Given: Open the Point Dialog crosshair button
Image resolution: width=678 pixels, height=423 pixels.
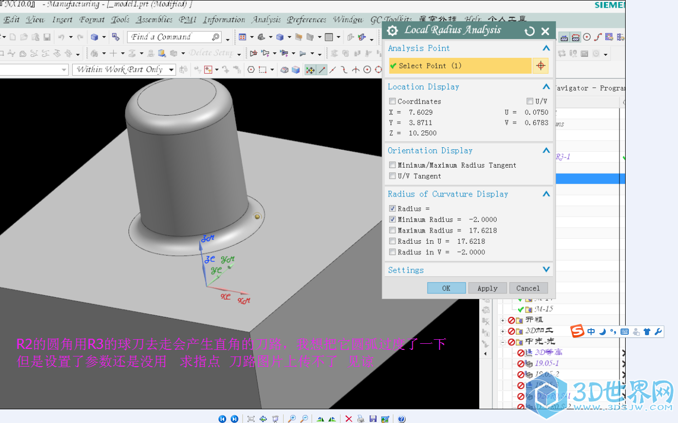Looking at the screenshot, I should click(541, 66).
